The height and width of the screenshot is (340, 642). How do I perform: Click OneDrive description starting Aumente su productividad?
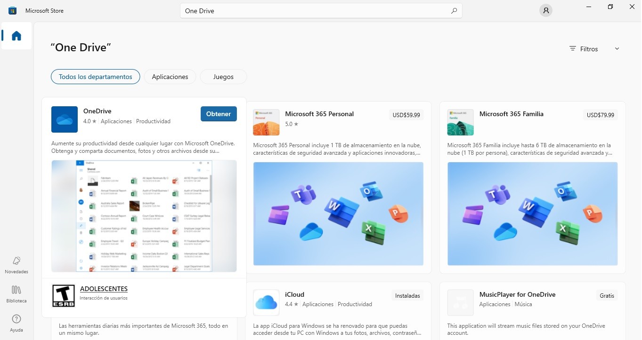tap(143, 147)
